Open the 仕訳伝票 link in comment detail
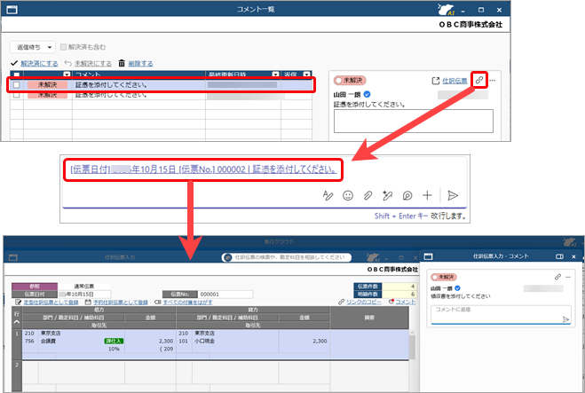The height and width of the screenshot is (393, 585). (x=455, y=81)
